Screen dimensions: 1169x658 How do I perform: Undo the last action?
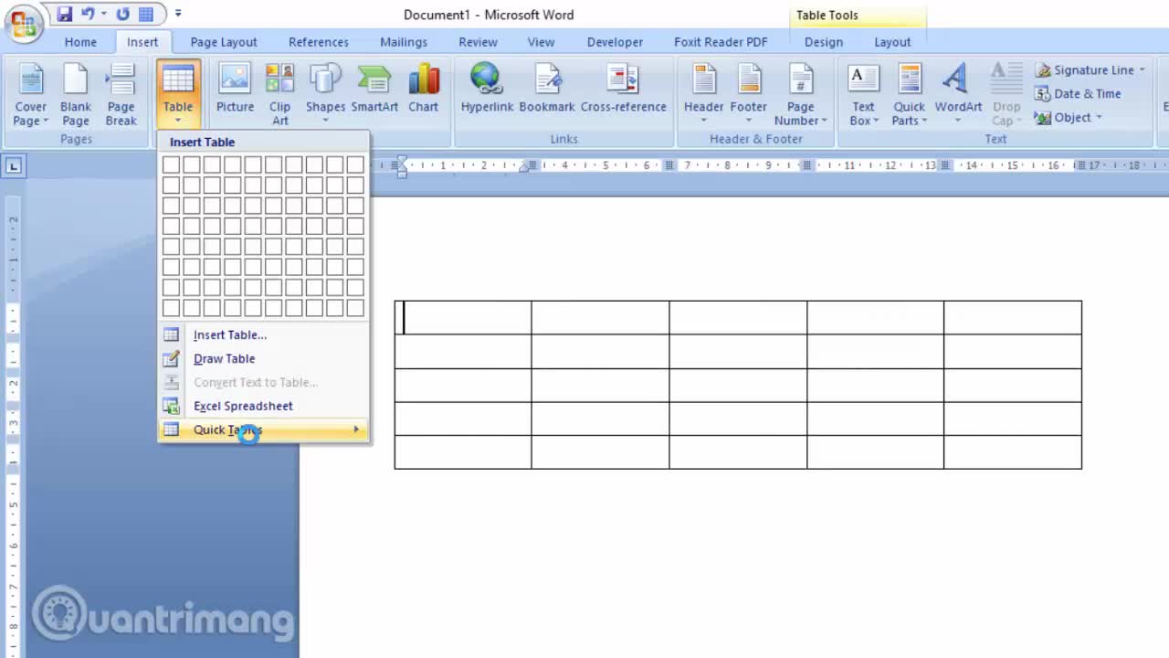point(89,14)
